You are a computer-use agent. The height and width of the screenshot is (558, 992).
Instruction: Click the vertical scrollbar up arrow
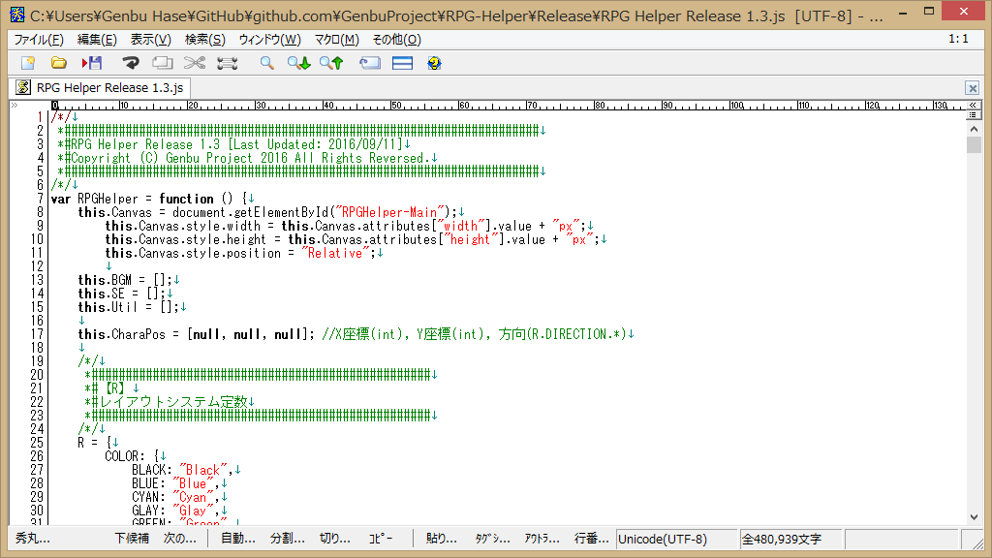[975, 130]
